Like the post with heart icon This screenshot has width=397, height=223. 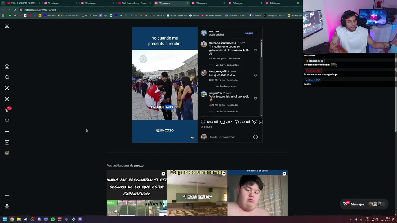[x=203, y=122]
